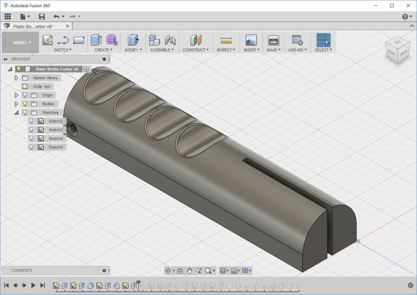Image resolution: width=417 pixels, height=295 pixels.
Task: Select the Look At tool
Action: pyautogui.click(x=180, y=271)
